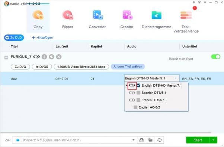This screenshot has height=147, width=224.
Task: Click the green Start button
Action: [198, 140]
